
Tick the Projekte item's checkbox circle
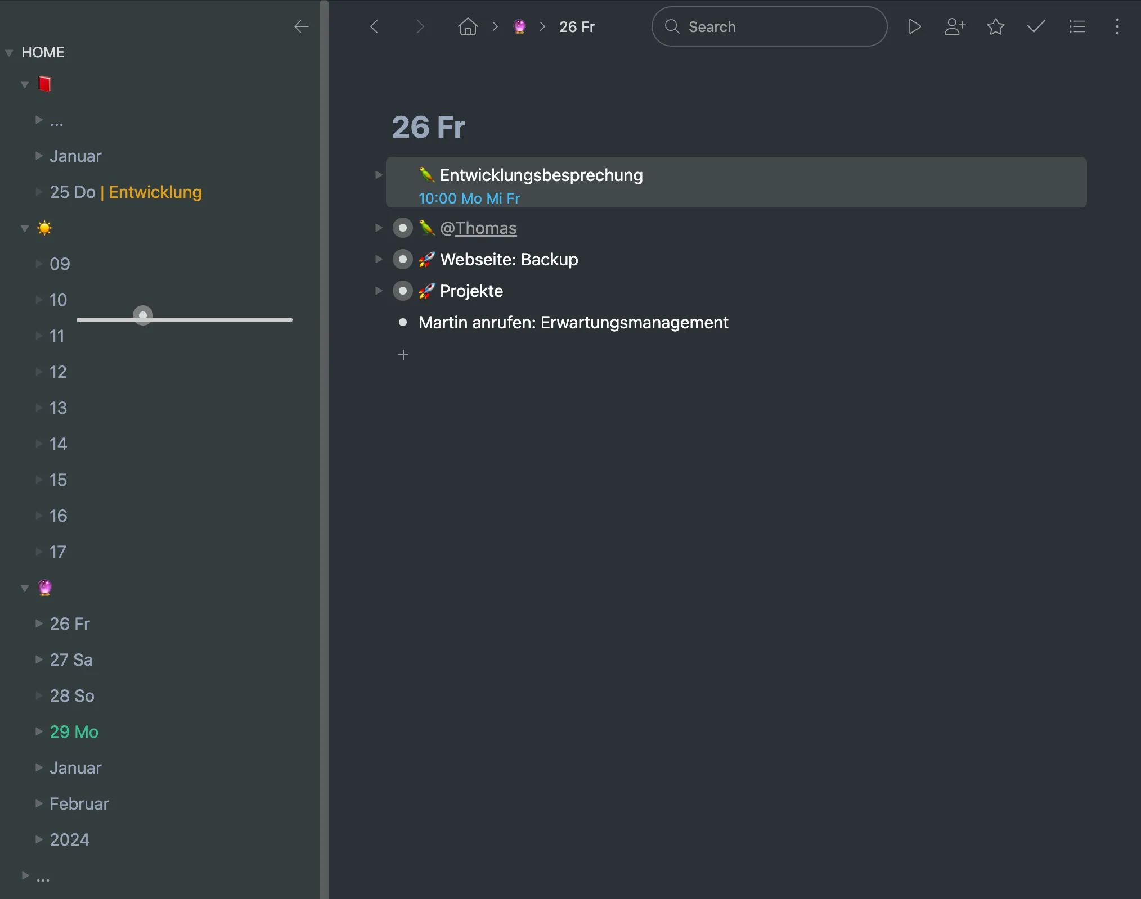pos(403,291)
